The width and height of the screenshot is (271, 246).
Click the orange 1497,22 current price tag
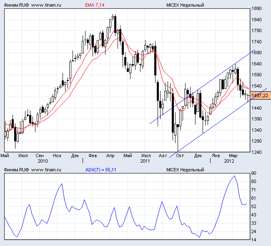pyautogui.click(x=261, y=95)
